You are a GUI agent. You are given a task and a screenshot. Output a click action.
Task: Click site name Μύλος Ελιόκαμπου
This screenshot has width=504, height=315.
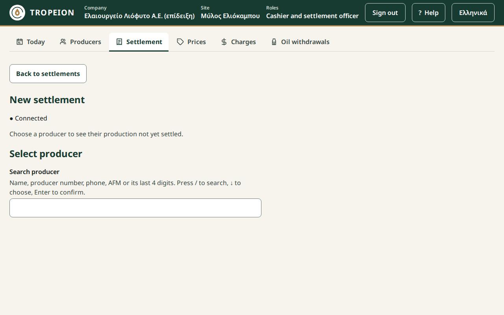pos(230,16)
